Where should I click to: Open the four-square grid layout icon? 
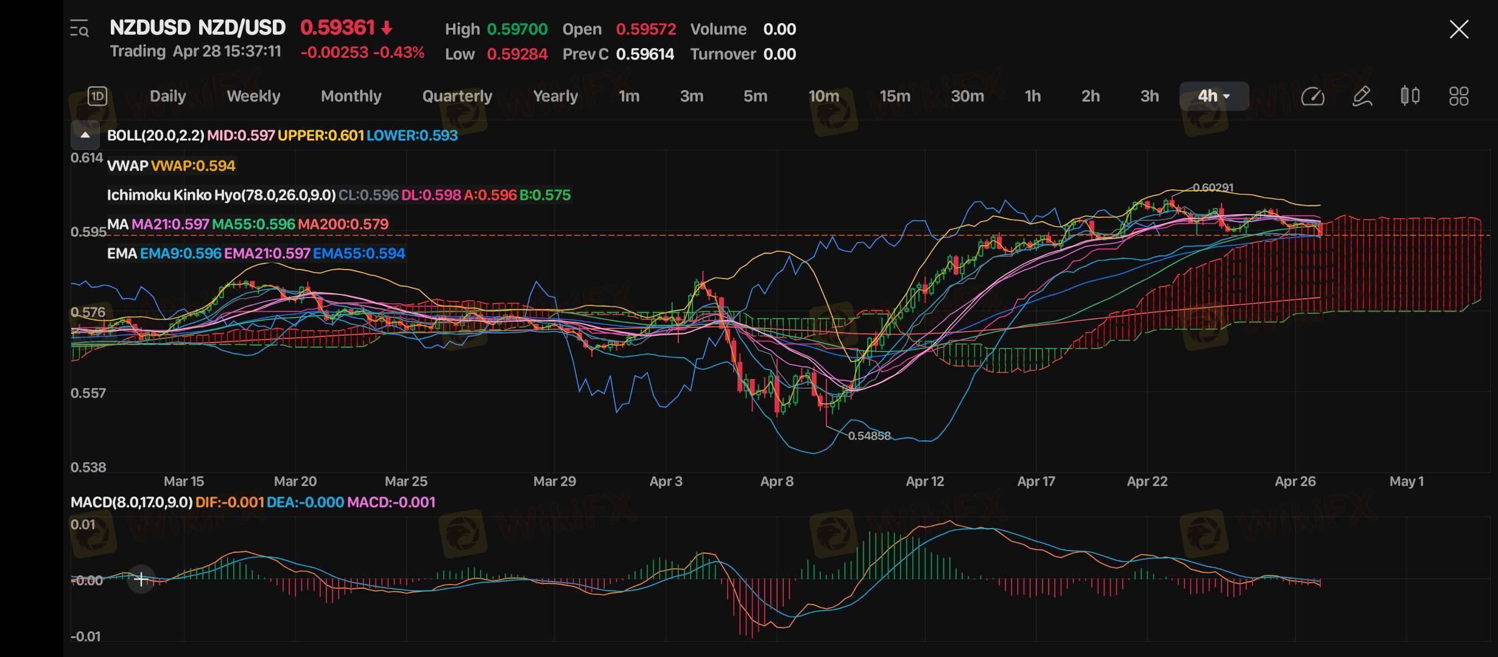tap(1458, 96)
